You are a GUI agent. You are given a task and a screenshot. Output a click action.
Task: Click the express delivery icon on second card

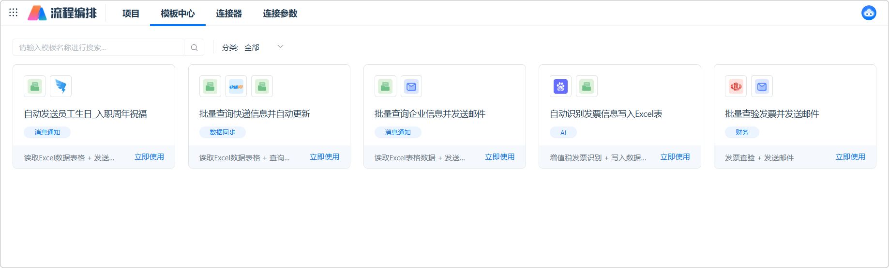point(236,86)
